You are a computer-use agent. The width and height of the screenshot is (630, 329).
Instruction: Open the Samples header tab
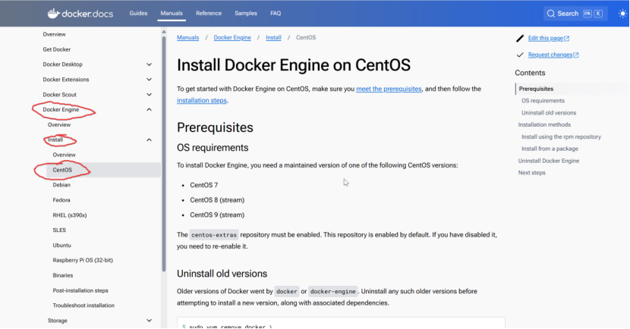pyautogui.click(x=245, y=14)
